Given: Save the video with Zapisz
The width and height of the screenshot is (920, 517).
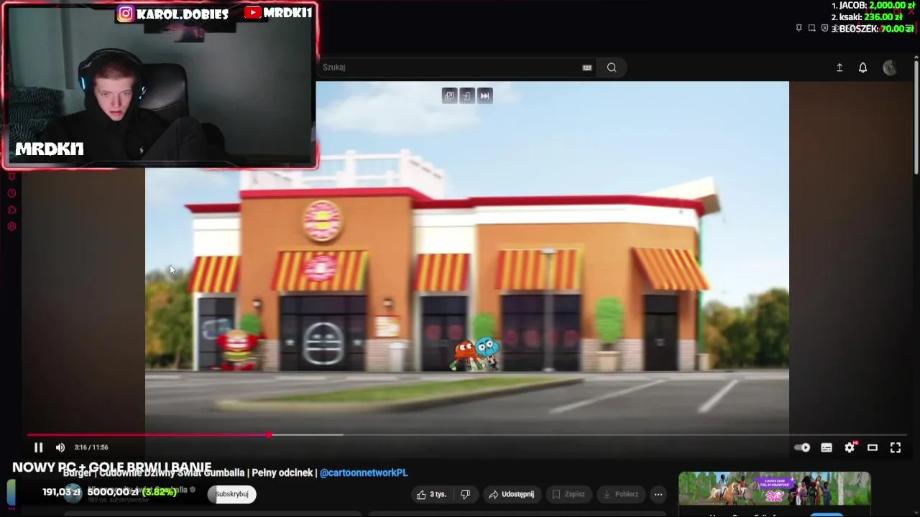Looking at the screenshot, I should [x=569, y=494].
